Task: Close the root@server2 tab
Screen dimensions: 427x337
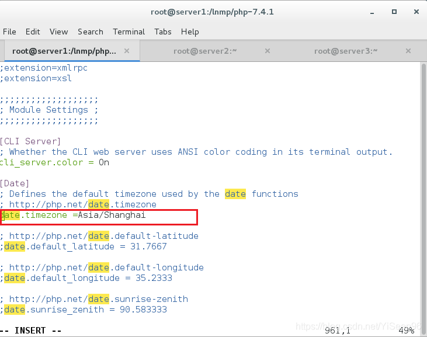Action: (x=268, y=51)
